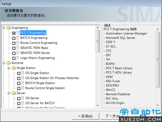Select the Logic Matrix Engineering label
The height and width of the screenshot is (122, 162).
click(x=38, y=58)
